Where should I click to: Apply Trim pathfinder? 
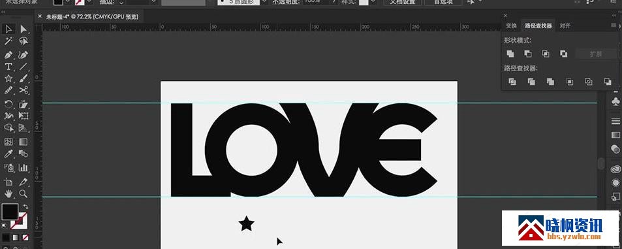point(531,82)
